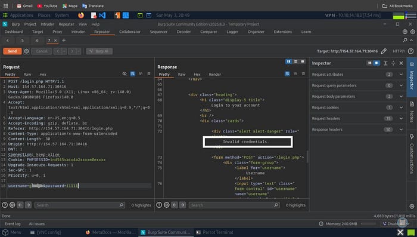
Task: Toggle pretty-print wrap icon in Request panel
Action: point(132,74)
